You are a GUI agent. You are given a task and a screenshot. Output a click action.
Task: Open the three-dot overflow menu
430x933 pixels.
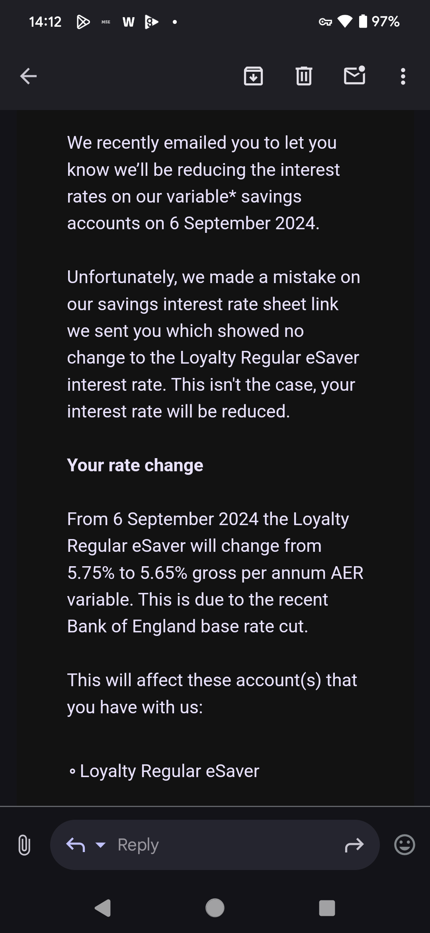[403, 76]
